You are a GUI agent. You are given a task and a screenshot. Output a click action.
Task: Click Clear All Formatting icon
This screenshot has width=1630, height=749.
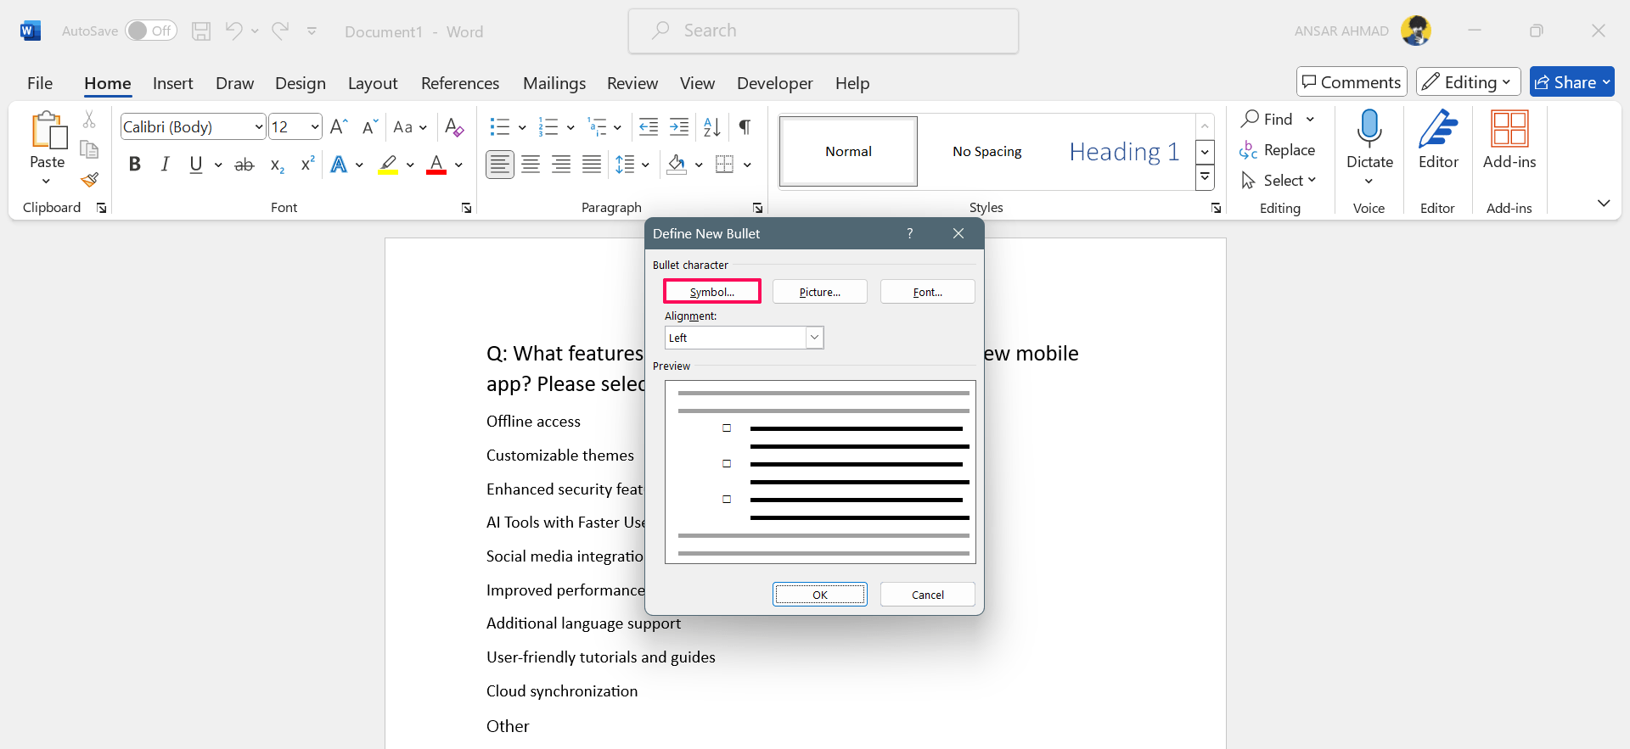(454, 126)
